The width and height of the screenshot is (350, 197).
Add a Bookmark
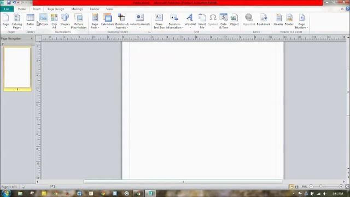[x=264, y=20]
